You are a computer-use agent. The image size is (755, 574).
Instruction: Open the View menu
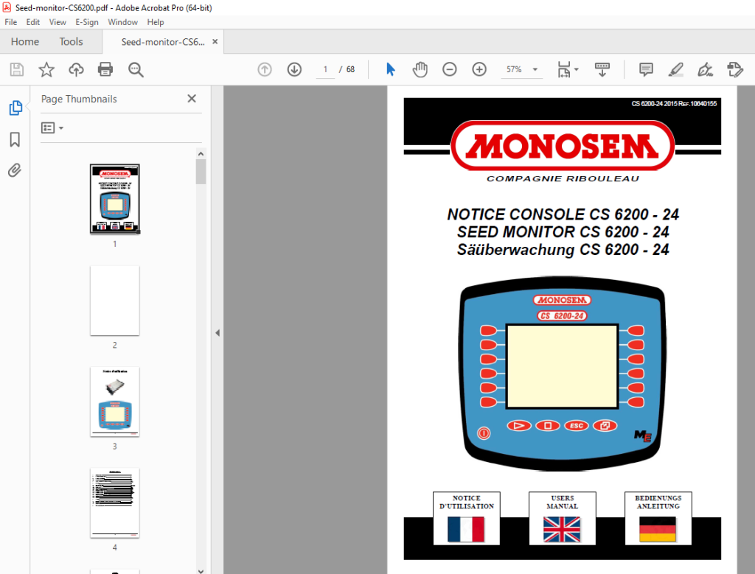click(58, 22)
